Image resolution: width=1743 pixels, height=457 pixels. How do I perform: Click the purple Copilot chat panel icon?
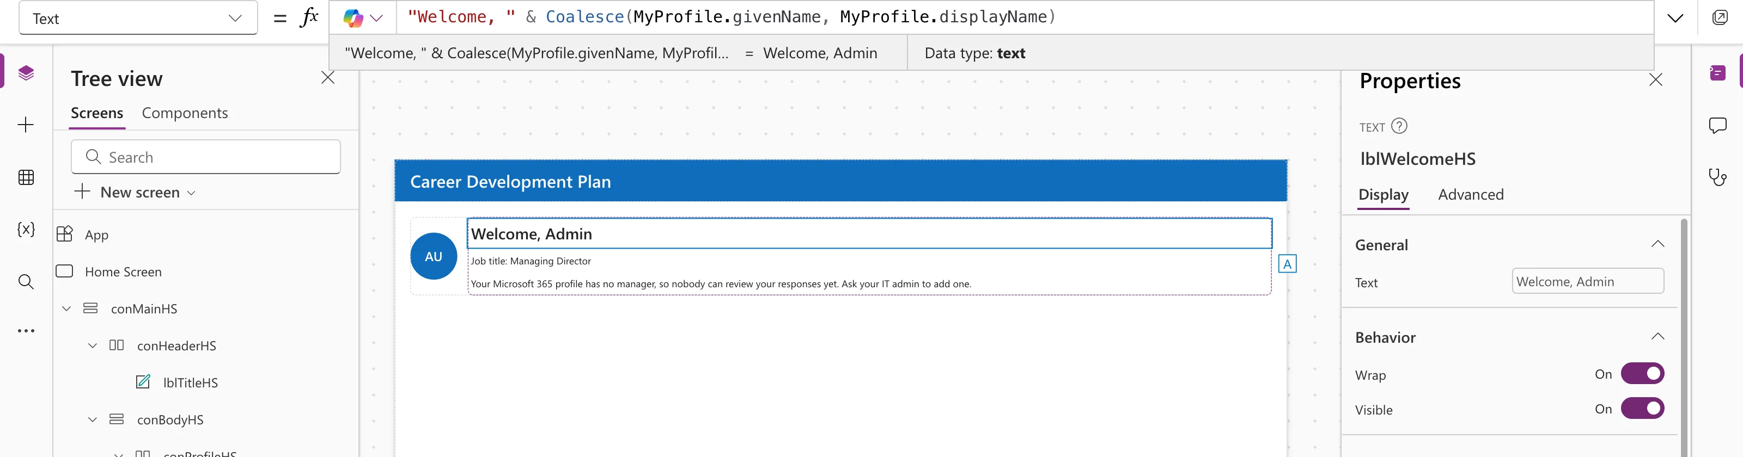(x=1717, y=73)
